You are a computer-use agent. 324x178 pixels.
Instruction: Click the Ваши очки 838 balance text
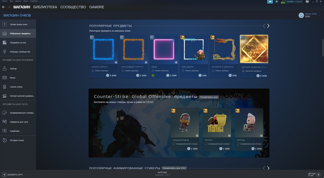click(x=311, y=15)
